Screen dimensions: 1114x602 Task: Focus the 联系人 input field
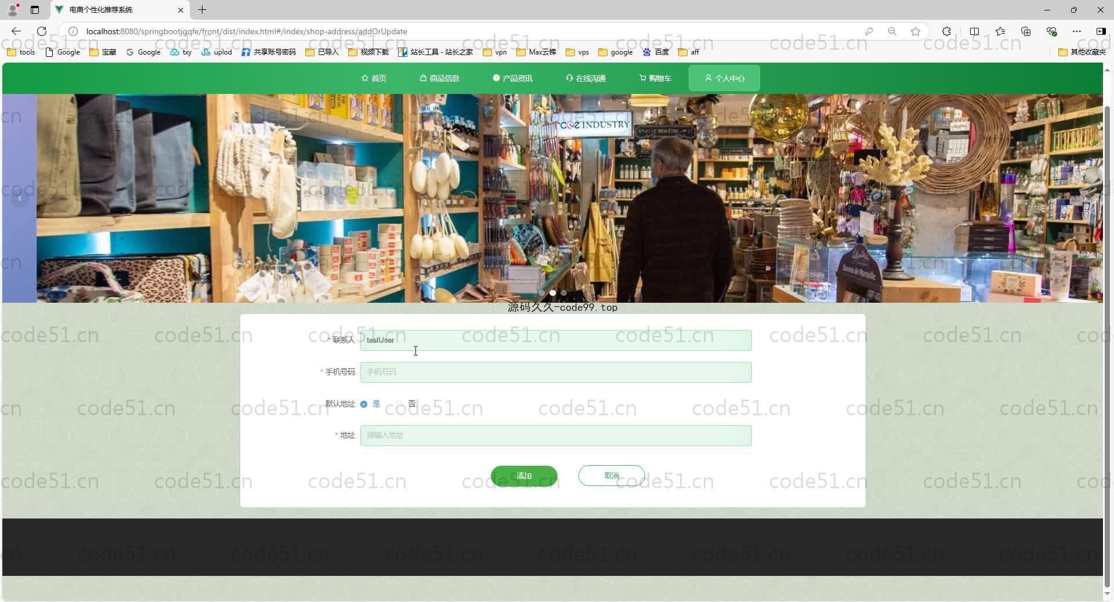pos(556,340)
